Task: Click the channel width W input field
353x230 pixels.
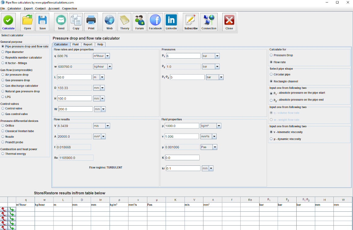Action: coord(75,109)
